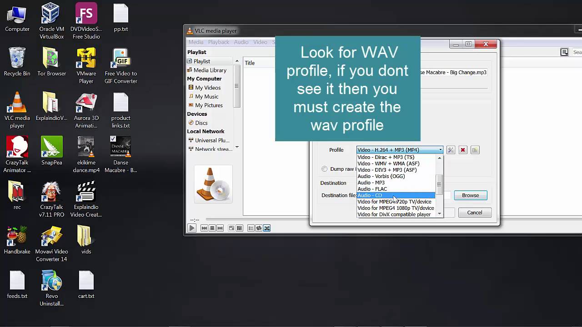Open Recycle Bin desktop icon
582x327 pixels.
click(x=17, y=62)
